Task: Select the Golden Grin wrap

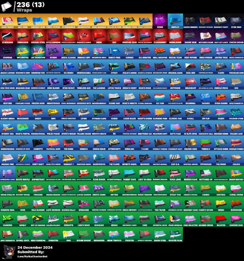Action: (x=191, y=143)
